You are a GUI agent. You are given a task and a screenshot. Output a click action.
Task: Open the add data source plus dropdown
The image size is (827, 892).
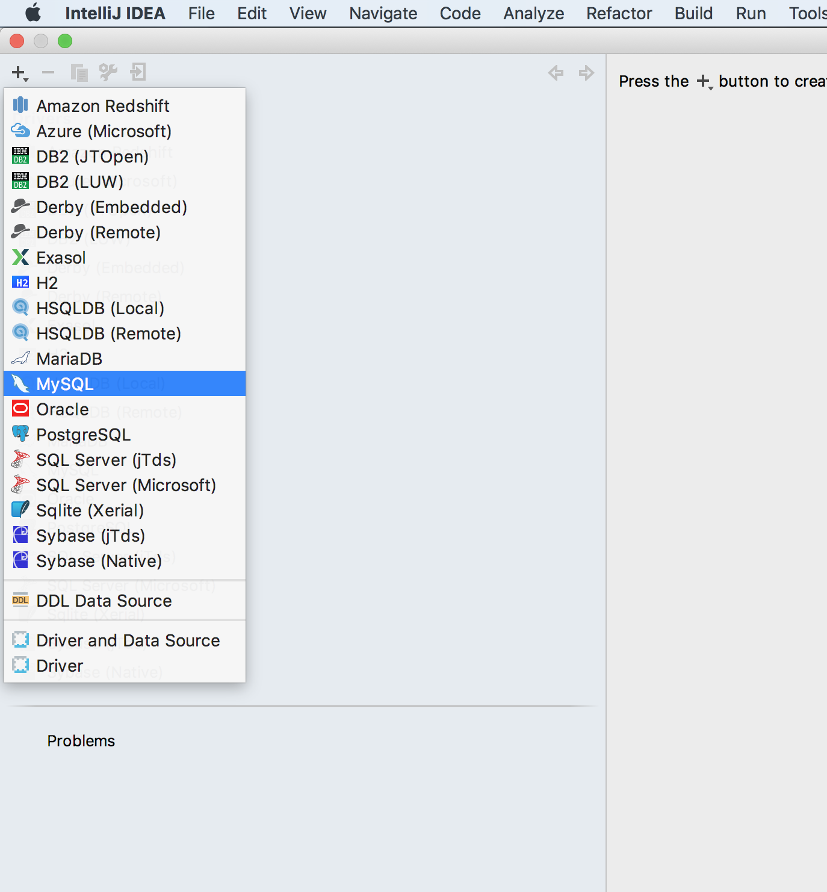(20, 73)
